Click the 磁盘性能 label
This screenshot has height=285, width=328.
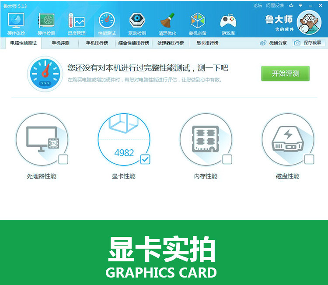[288, 176]
